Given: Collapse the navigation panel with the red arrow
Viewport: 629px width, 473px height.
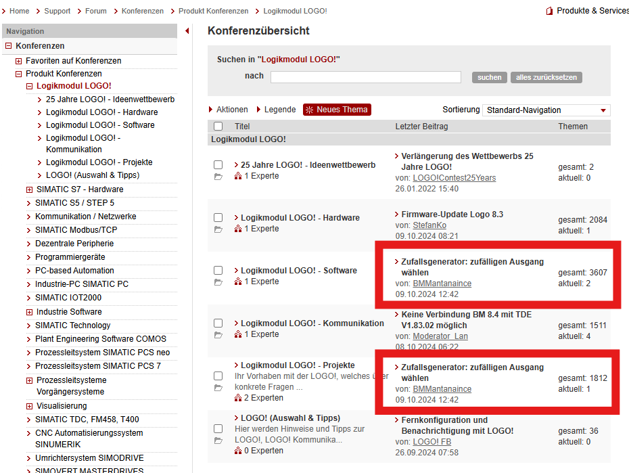Looking at the screenshot, I should tap(187, 31).
